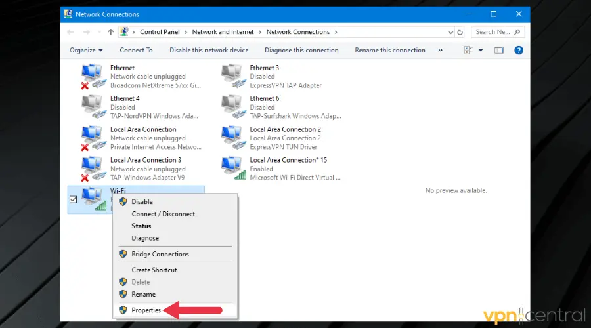Screen dimensions: 591x328
Task: Select Disable from the context menu
Action: 142,202
